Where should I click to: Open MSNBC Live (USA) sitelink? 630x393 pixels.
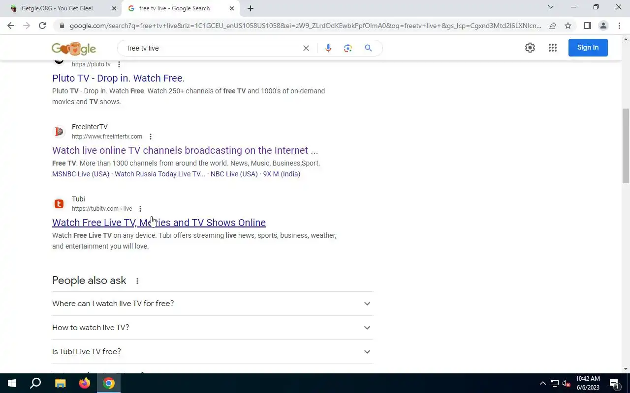pos(81,174)
